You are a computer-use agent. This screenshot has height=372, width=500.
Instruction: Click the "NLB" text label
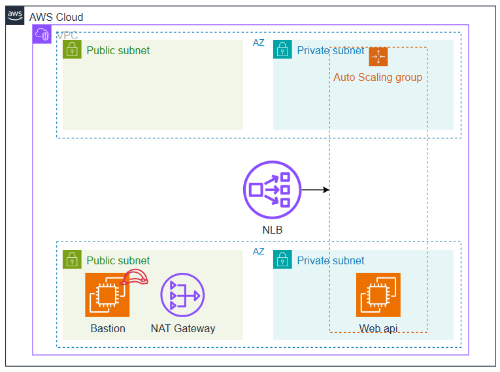pyautogui.click(x=272, y=230)
